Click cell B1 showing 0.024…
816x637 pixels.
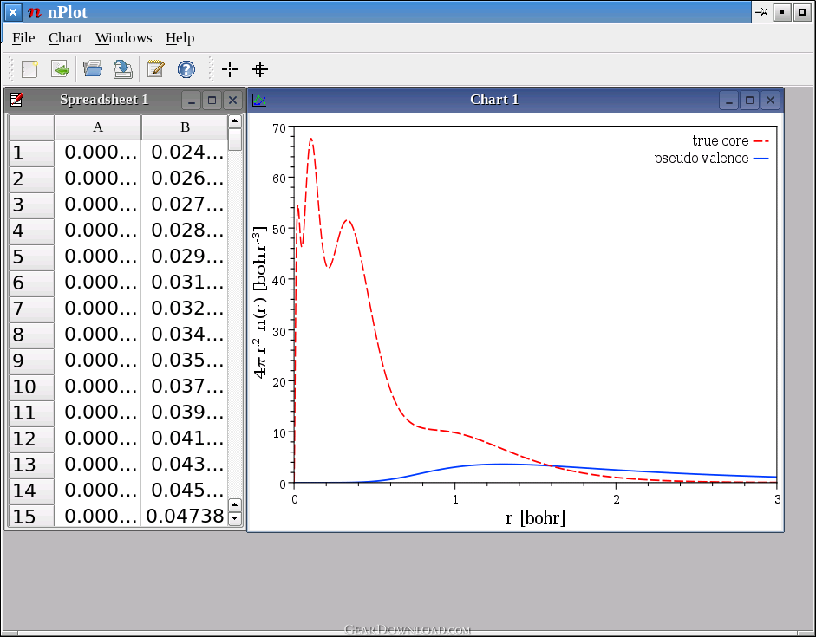pos(185,153)
